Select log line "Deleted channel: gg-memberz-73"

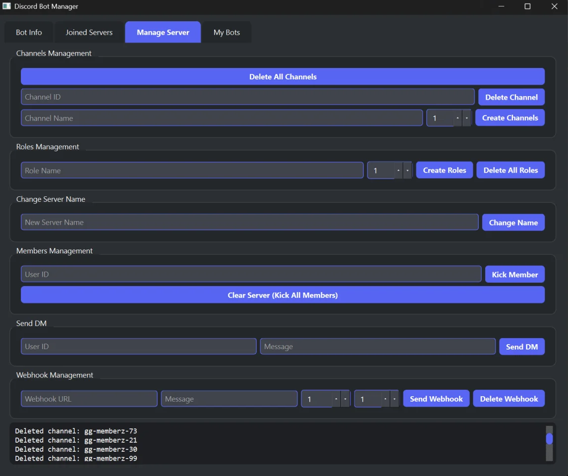pyautogui.click(x=76, y=431)
